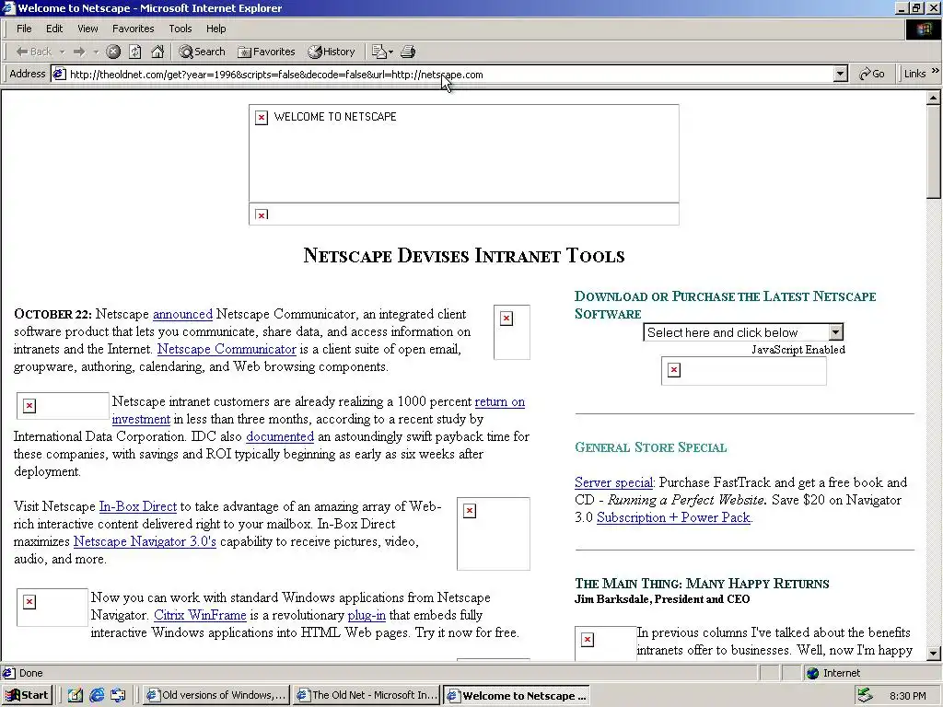
Task: Expand the Links toolbar chevron
Action: pos(936,71)
